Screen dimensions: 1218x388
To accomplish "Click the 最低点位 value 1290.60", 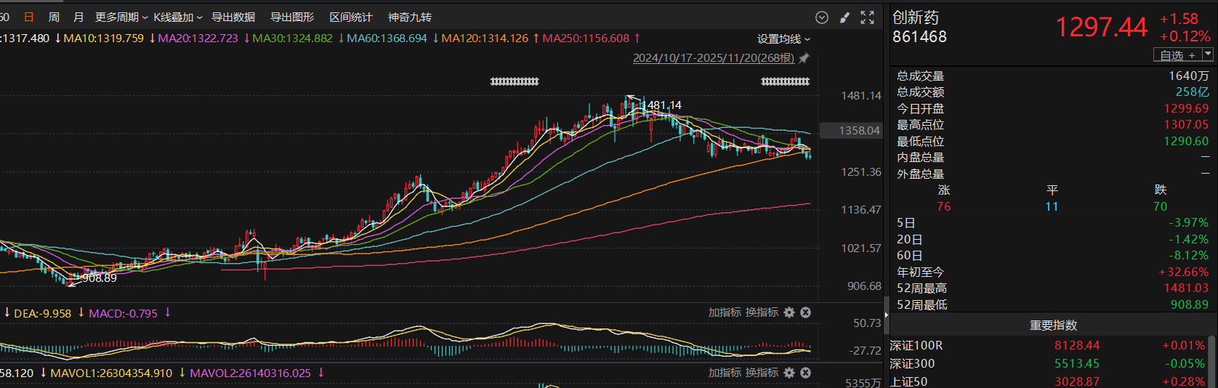I will tap(1187, 142).
